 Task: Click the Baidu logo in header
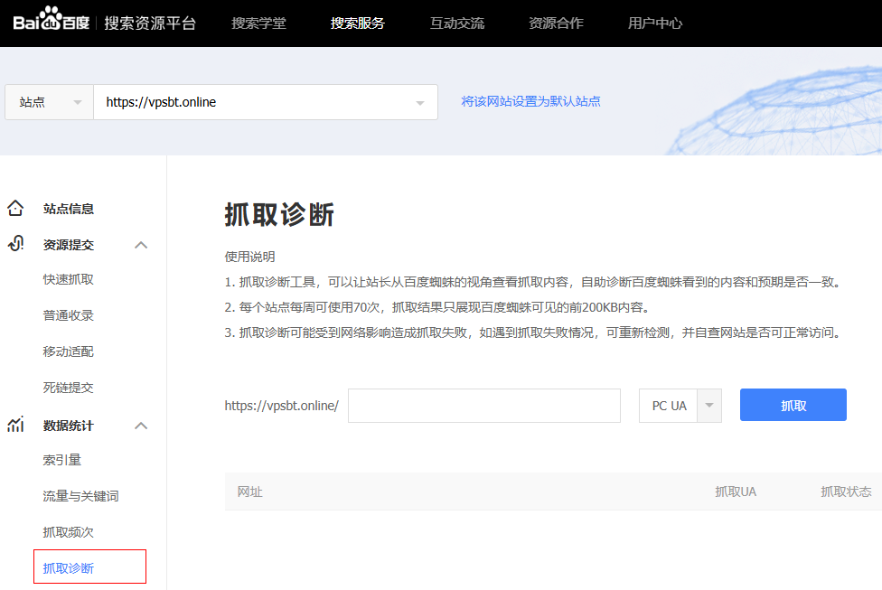[x=52, y=23]
